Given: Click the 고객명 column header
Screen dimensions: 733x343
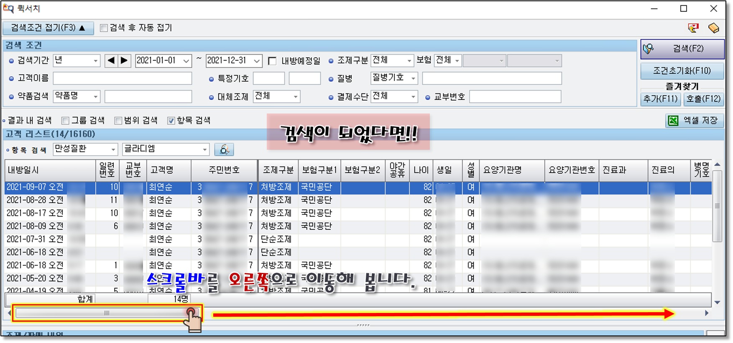Looking at the screenshot, I should point(162,170).
